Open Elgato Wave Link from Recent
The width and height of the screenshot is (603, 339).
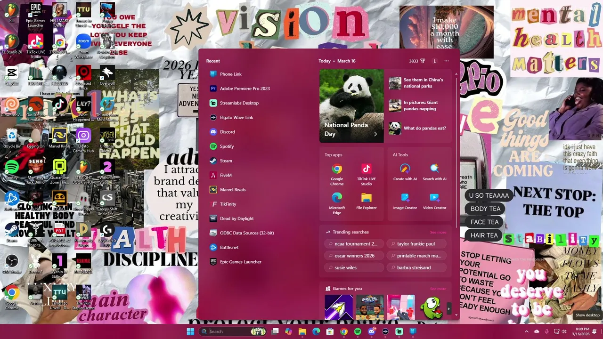tap(257, 117)
